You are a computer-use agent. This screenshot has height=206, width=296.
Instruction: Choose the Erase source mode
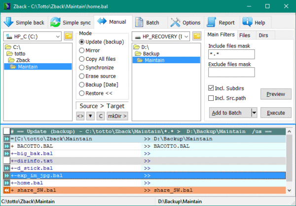click(x=97, y=76)
